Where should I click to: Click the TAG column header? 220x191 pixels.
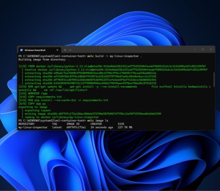[x=54, y=124]
